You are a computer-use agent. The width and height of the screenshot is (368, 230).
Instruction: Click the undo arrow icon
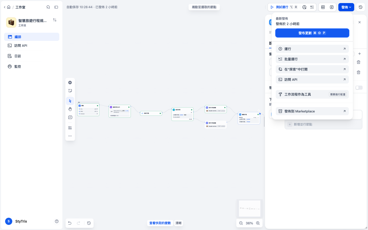[x=70, y=223]
